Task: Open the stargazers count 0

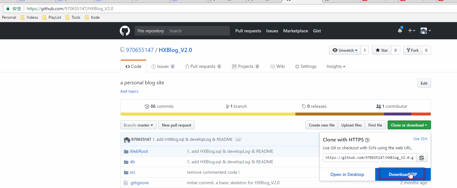Action: pos(396,50)
